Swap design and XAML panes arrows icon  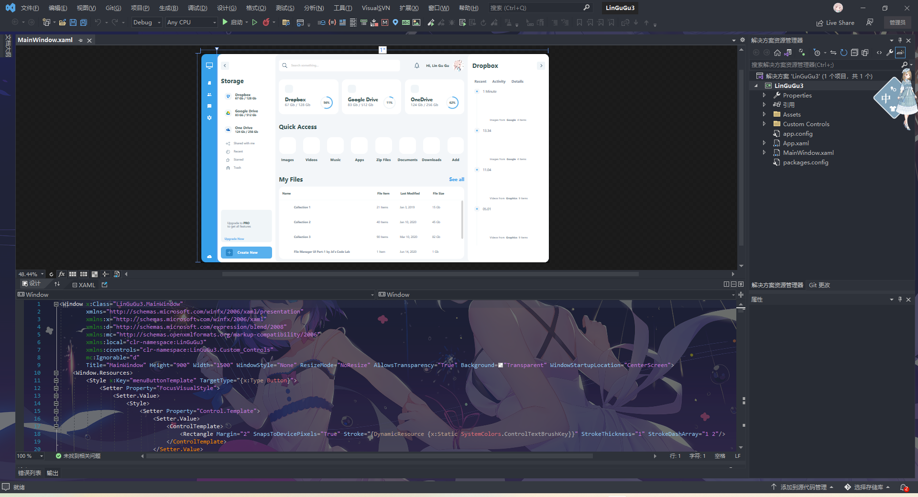pos(57,284)
